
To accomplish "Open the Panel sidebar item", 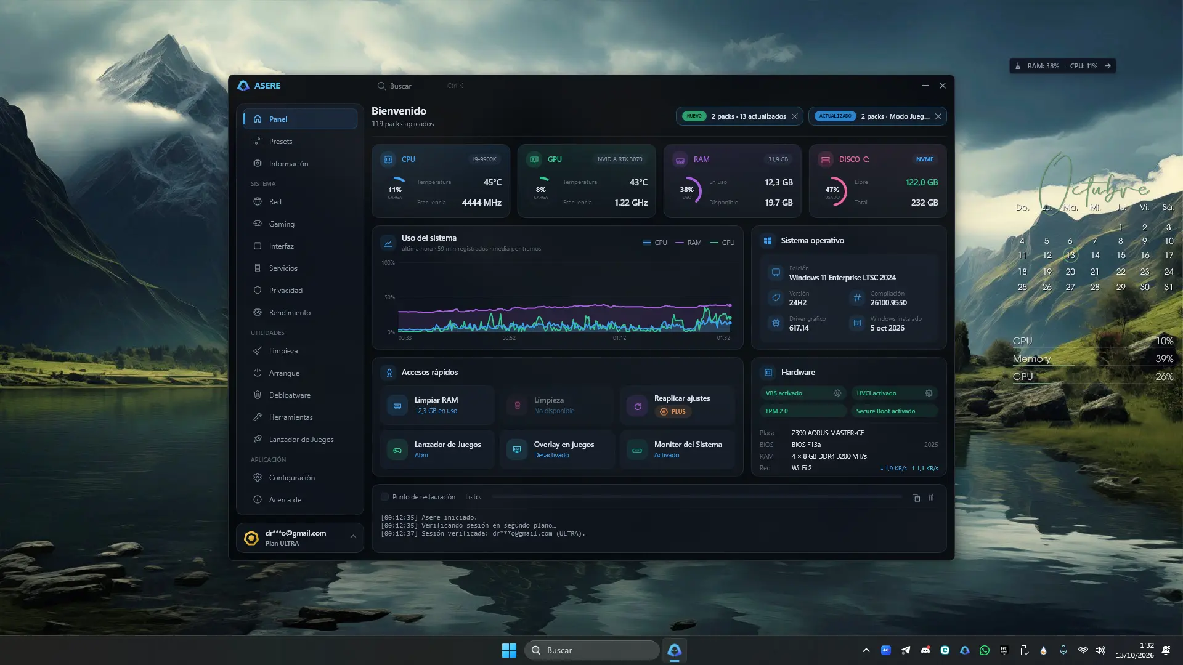I will pyautogui.click(x=299, y=119).
